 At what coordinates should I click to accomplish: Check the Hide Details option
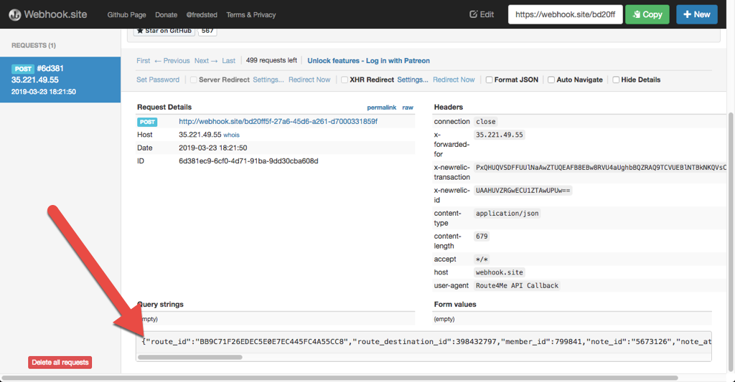pos(616,80)
